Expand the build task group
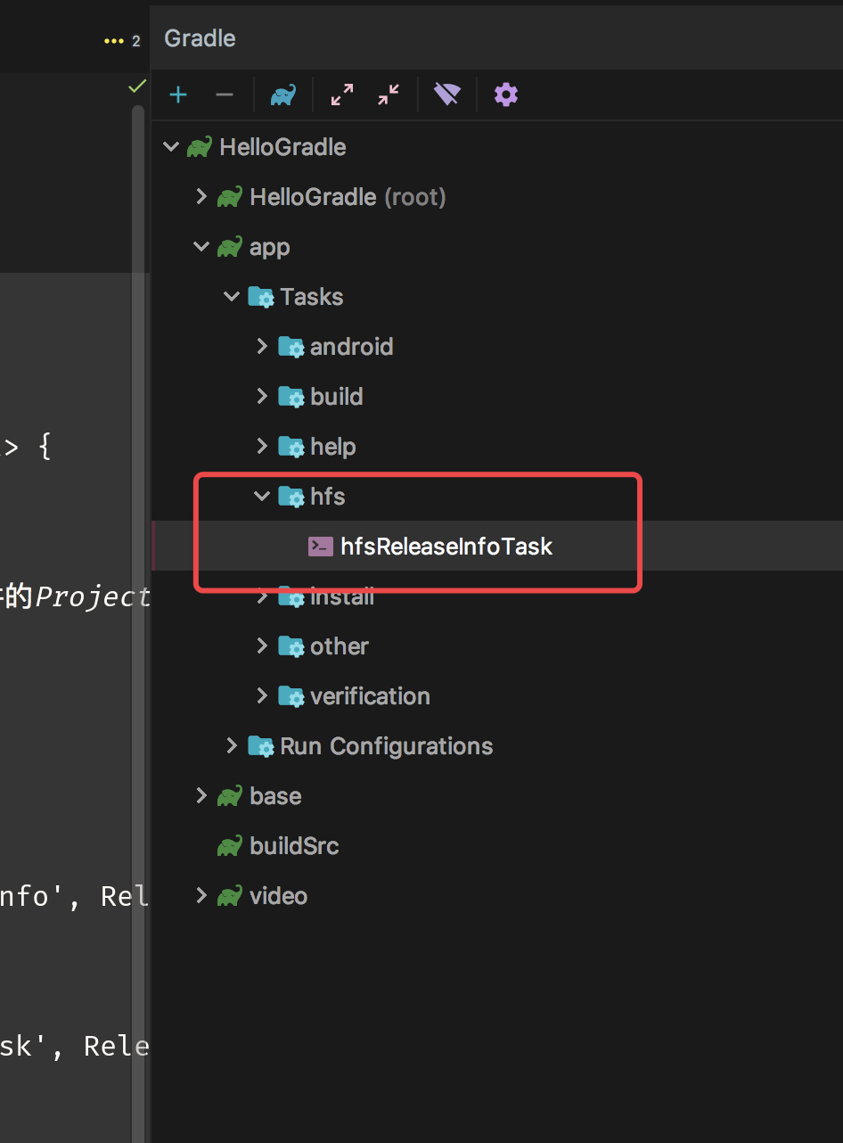This screenshot has height=1143, width=843. coord(262,397)
